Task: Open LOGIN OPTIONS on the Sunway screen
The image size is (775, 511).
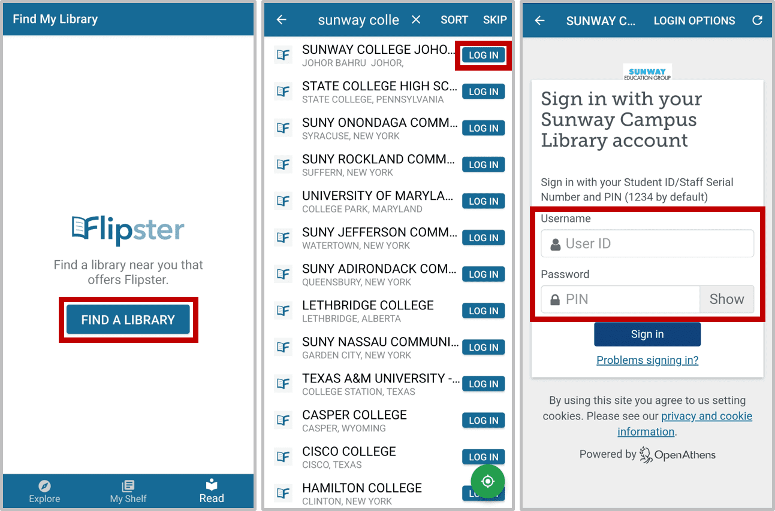Action: tap(694, 20)
